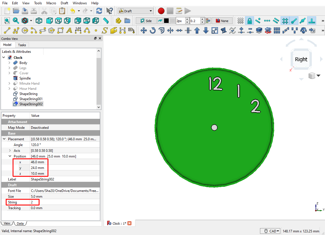
Task: Select the Draft Text tool
Action: pyautogui.click(x=69, y=30)
